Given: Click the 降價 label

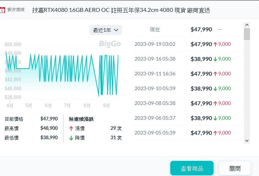Looking at the screenshot, I should point(80,138).
